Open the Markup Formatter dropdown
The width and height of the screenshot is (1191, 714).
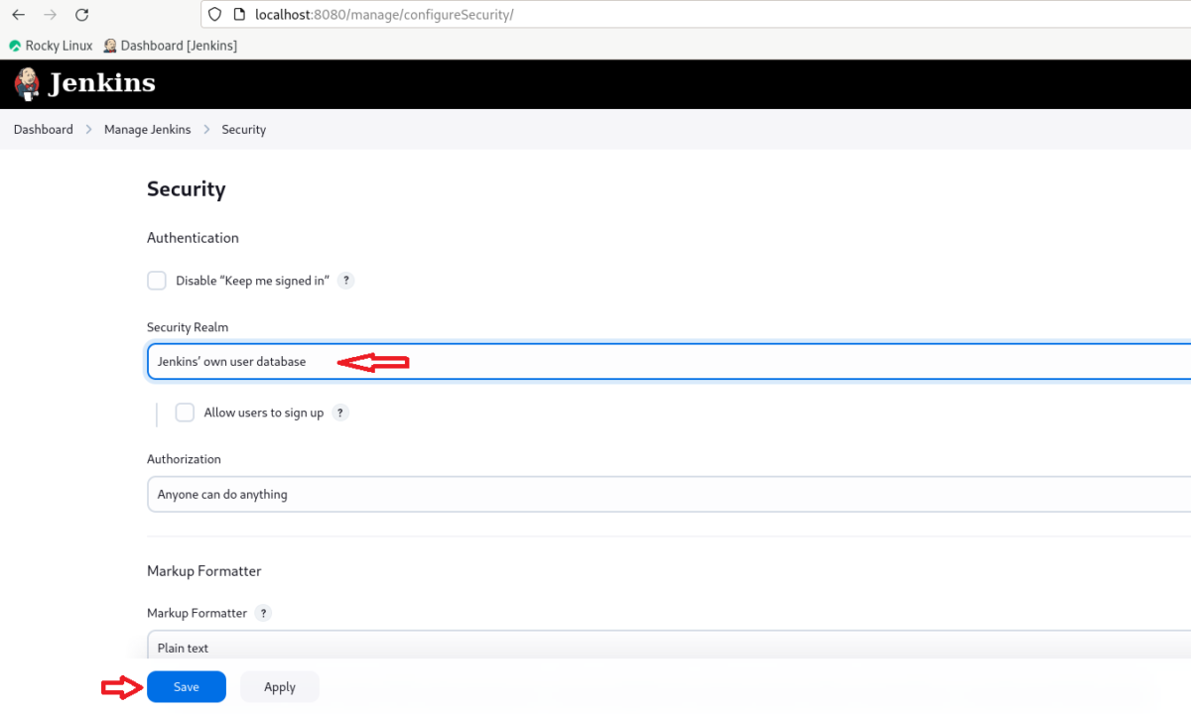[595, 648]
